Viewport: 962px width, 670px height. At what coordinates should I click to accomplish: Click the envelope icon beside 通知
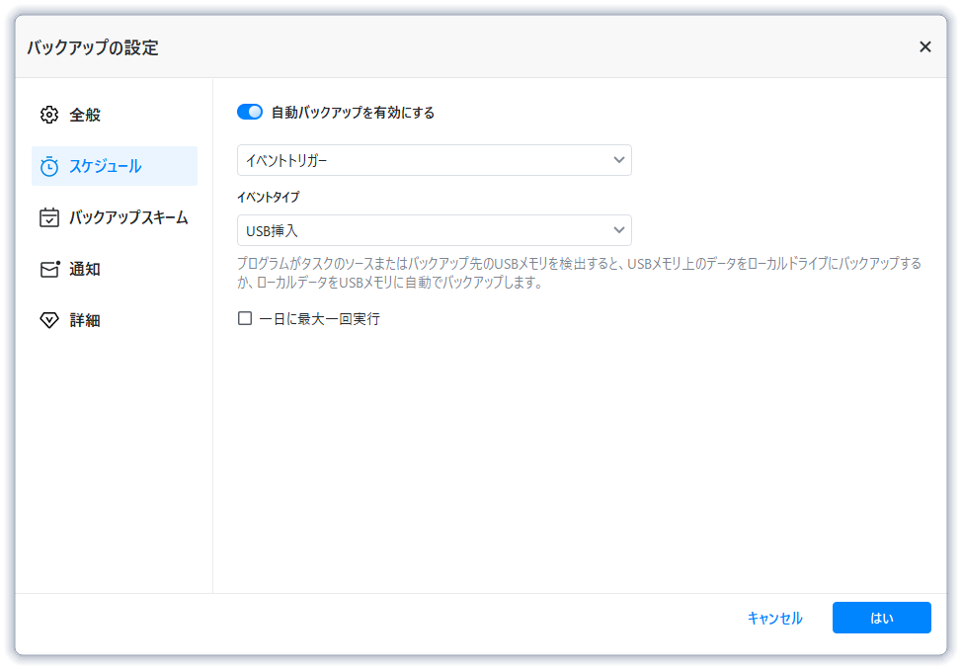(x=49, y=269)
